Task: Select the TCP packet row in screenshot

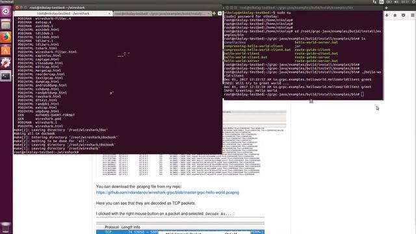Action: click(180, 232)
